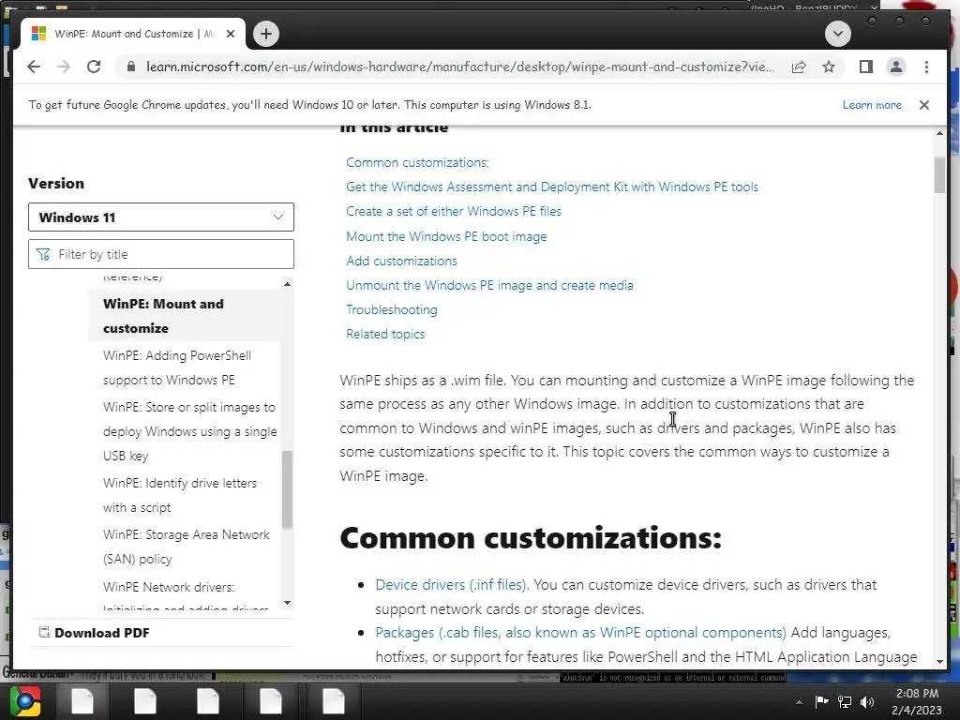960x720 pixels.
Task: Open a new browser tab
Action: [x=265, y=34]
